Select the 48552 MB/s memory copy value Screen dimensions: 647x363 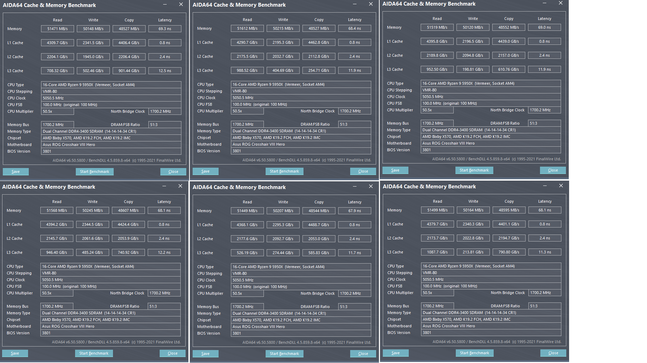coord(509,27)
